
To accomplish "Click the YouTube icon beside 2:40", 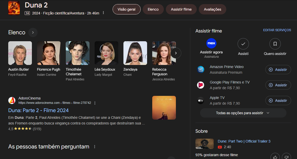I will [220, 147].
